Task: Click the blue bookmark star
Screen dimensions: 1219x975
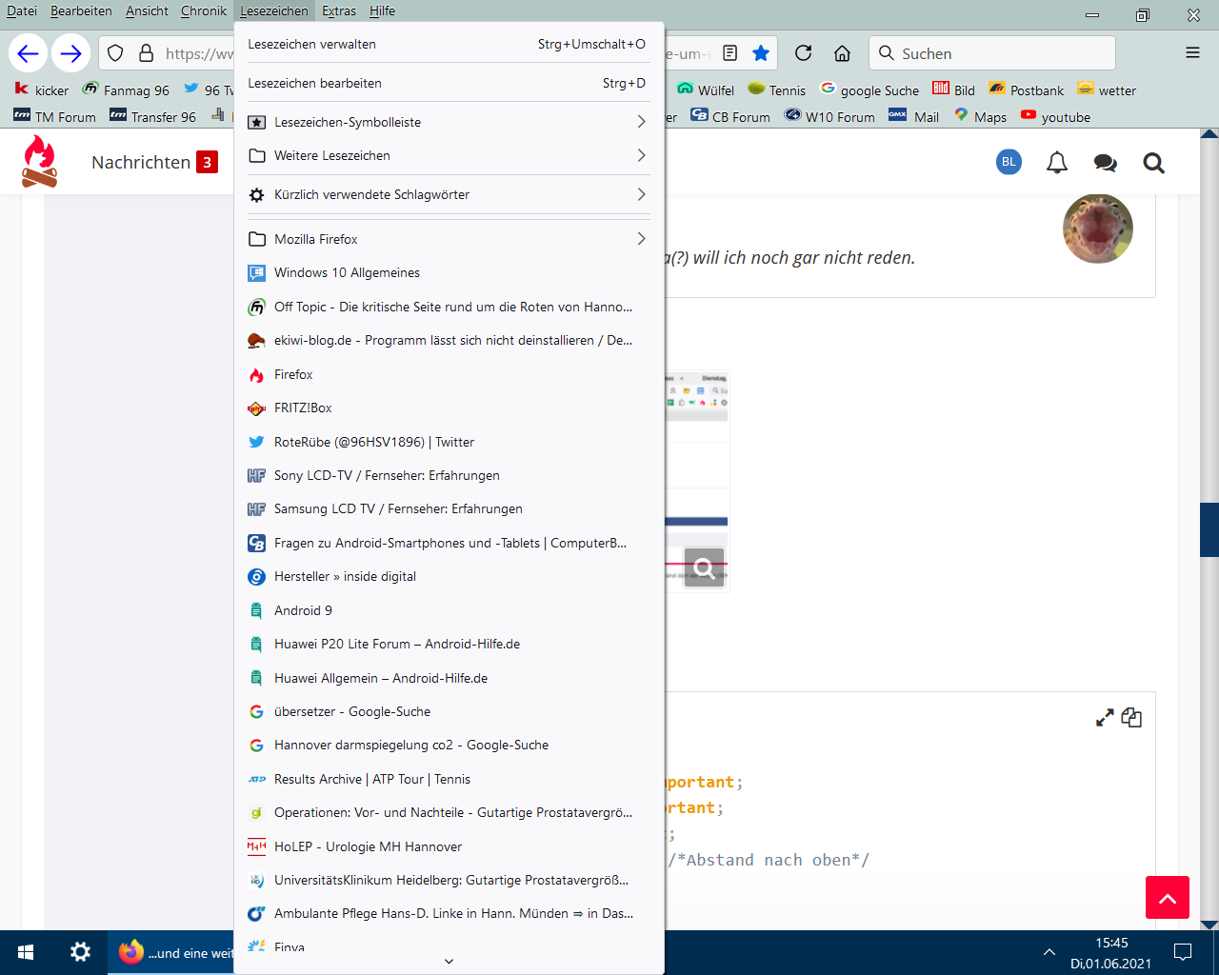Action: pos(761,53)
